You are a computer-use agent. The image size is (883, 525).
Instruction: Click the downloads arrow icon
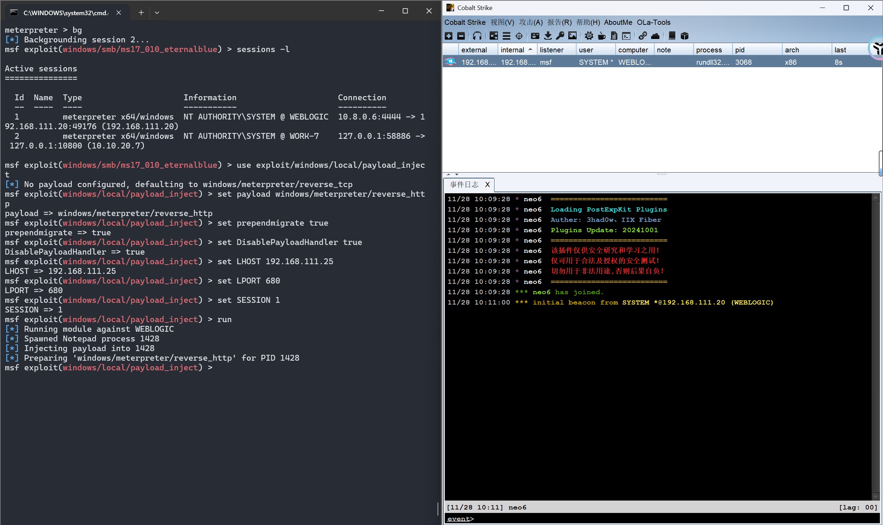pos(548,36)
